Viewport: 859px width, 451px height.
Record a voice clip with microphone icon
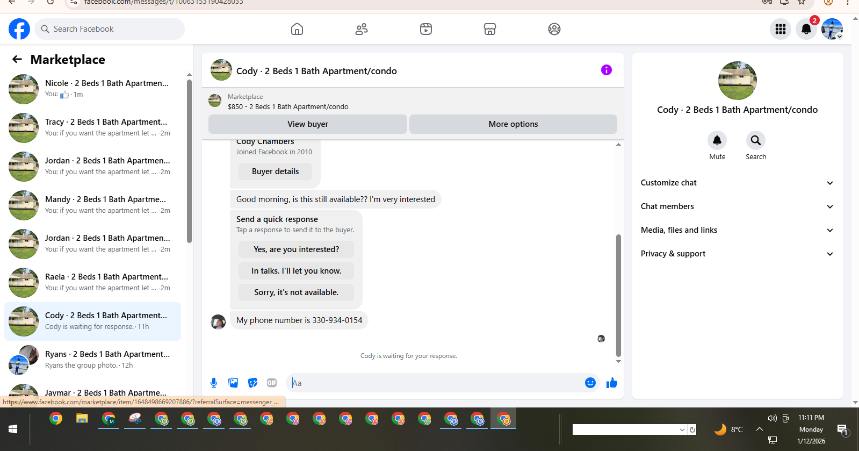point(214,383)
